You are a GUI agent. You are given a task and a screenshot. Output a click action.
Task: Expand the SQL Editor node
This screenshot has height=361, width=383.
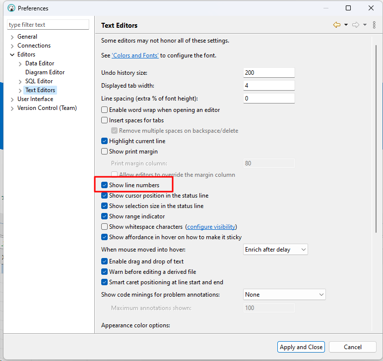click(x=20, y=82)
